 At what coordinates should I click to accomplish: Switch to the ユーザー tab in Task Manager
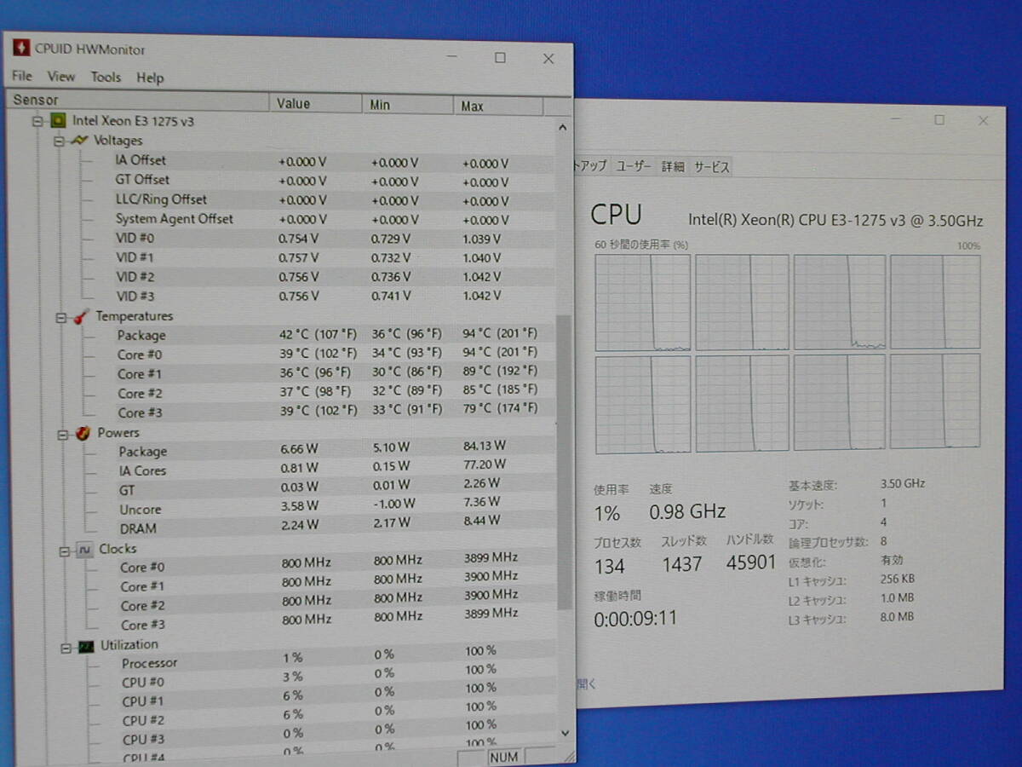coord(634,166)
